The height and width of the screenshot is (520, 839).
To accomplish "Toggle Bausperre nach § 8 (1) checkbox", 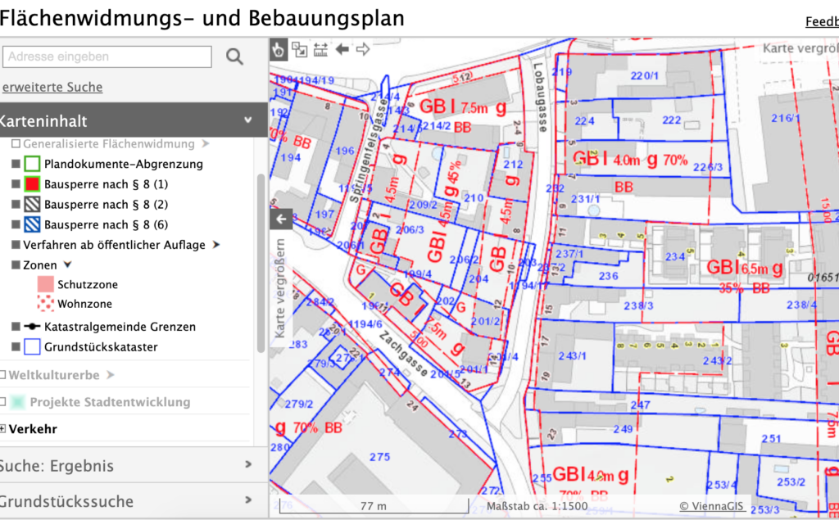I will click(16, 184).
